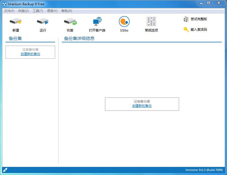Open the 工具(T) menu

tap(38, 11)
